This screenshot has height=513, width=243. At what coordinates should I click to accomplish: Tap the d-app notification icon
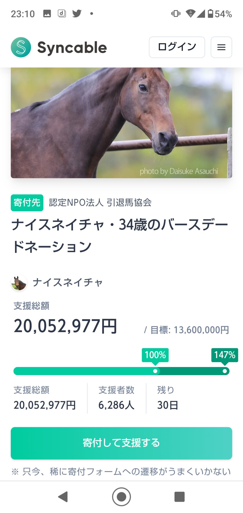62,13
